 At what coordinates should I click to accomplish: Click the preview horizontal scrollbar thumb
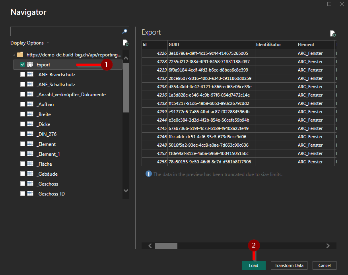pyautogui.click(x=166, y=246)
